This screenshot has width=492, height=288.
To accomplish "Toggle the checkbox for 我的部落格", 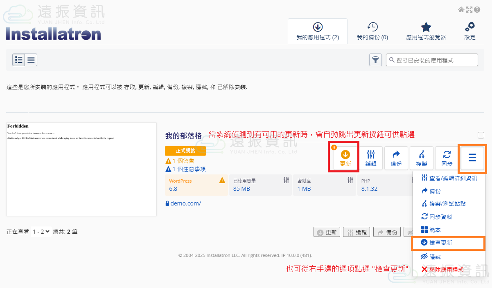I will pos(481,135).
